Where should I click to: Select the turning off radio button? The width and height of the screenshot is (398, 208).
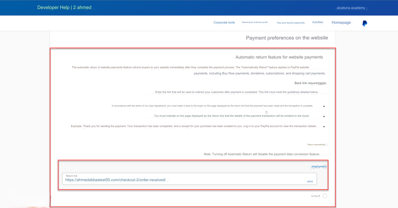point(325,196)
